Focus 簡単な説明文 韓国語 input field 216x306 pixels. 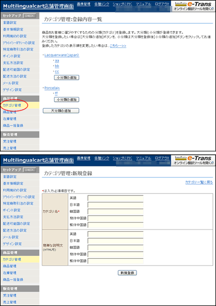click(116, 247)
